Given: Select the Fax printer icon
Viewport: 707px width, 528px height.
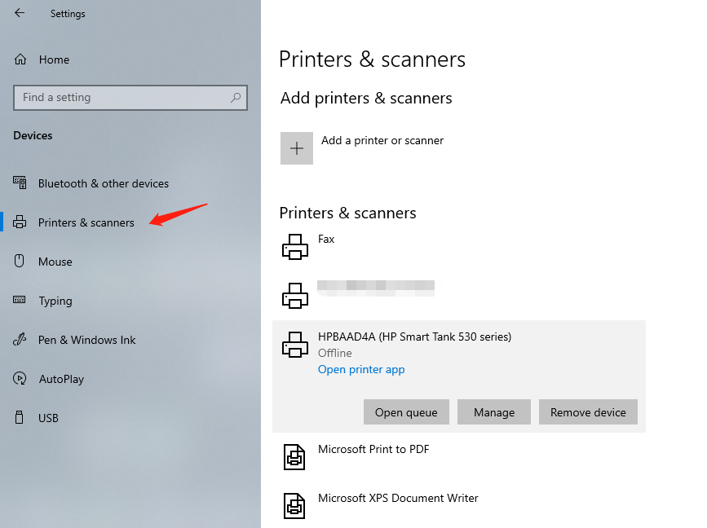Looking at the screenshot, I should 294,246.
